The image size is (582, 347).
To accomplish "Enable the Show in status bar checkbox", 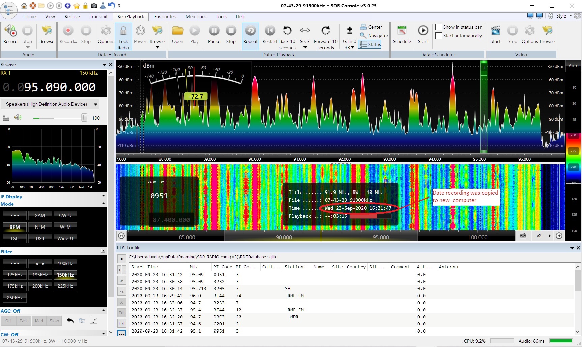I will click(439, 27).
